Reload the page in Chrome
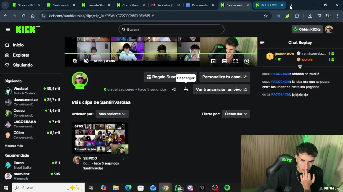Viewport: 343px width, 192px height. click(x=24, y=16)
